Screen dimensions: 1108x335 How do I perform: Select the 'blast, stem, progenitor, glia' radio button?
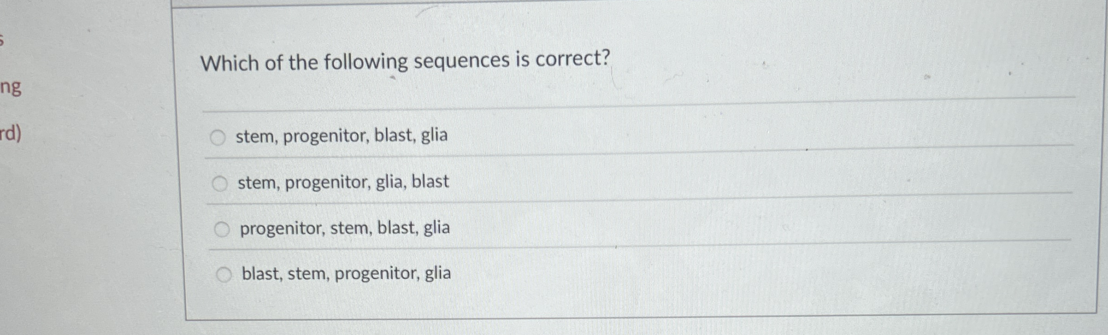[x=224, y=274]
